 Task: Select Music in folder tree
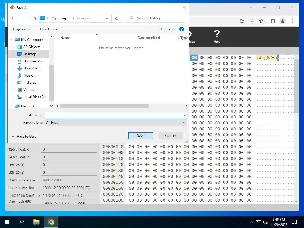pyautogui.click(x=28, y=75)
